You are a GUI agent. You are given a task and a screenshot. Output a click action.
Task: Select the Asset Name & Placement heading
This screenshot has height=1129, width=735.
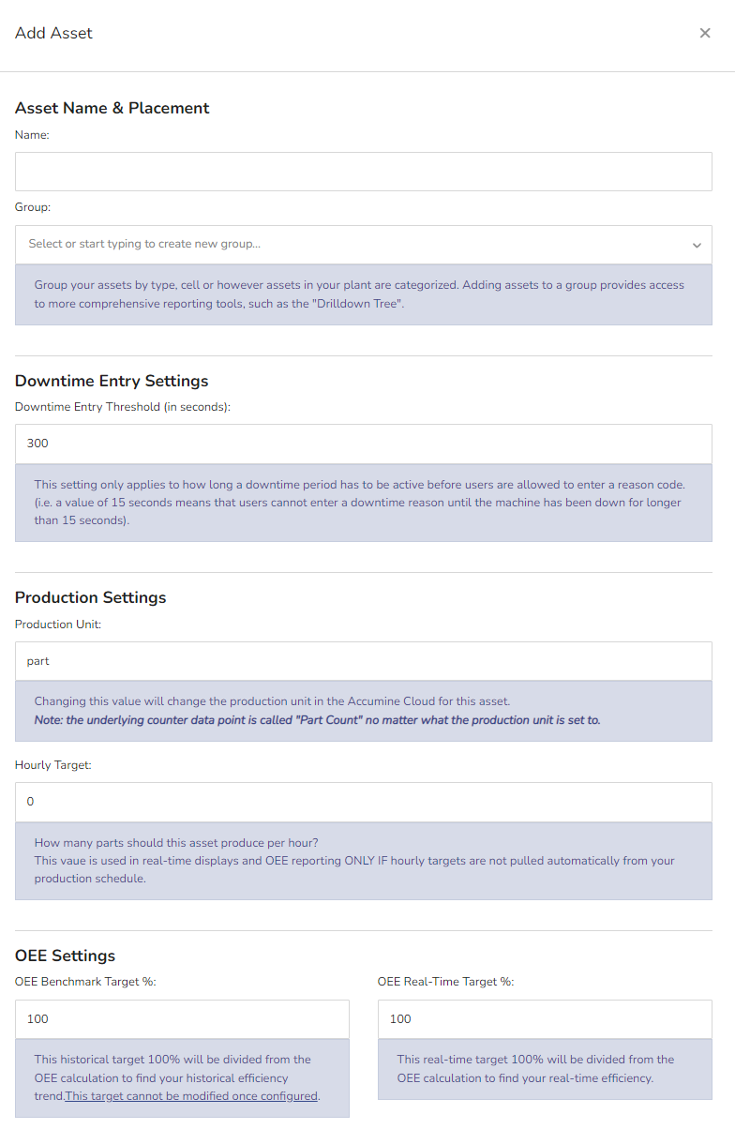(112, 108)
